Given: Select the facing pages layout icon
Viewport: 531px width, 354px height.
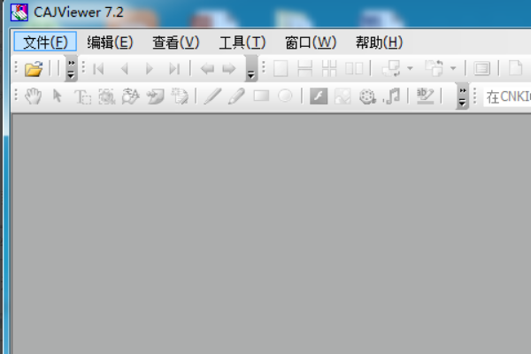Looking at the screenshot, I should [354, 69].
